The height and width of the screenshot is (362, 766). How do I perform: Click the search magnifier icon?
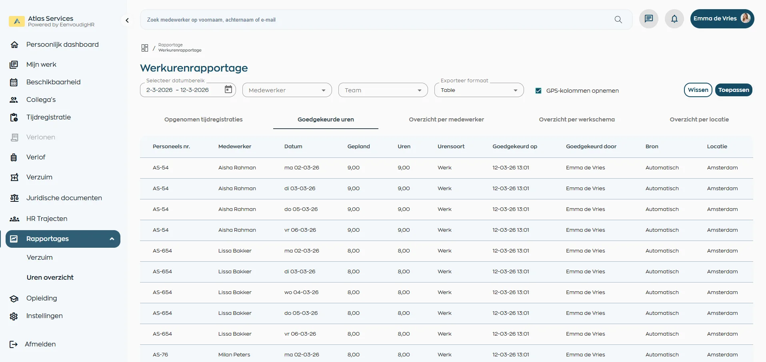618,20
